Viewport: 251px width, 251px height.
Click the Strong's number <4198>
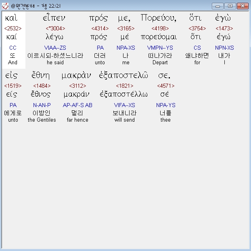tap(160, 28)
